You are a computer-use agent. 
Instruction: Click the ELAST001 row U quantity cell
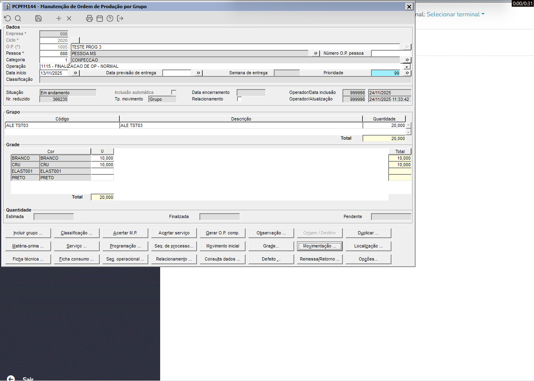click(103, 171)
